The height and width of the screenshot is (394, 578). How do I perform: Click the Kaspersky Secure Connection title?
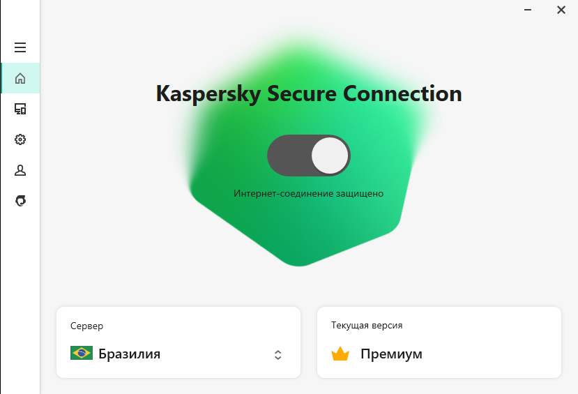point(309,93)
